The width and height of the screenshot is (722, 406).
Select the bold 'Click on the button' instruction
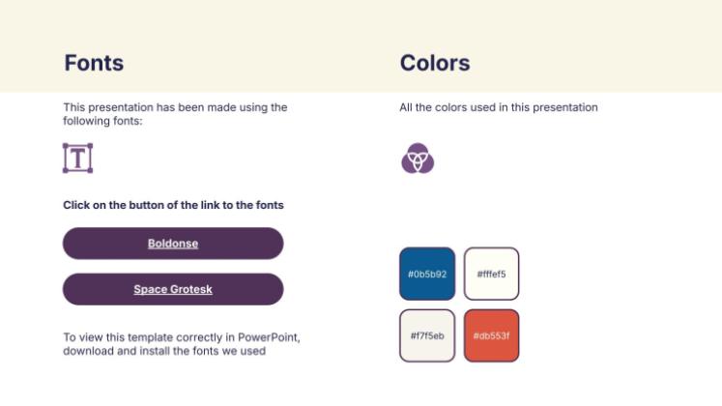173,205
